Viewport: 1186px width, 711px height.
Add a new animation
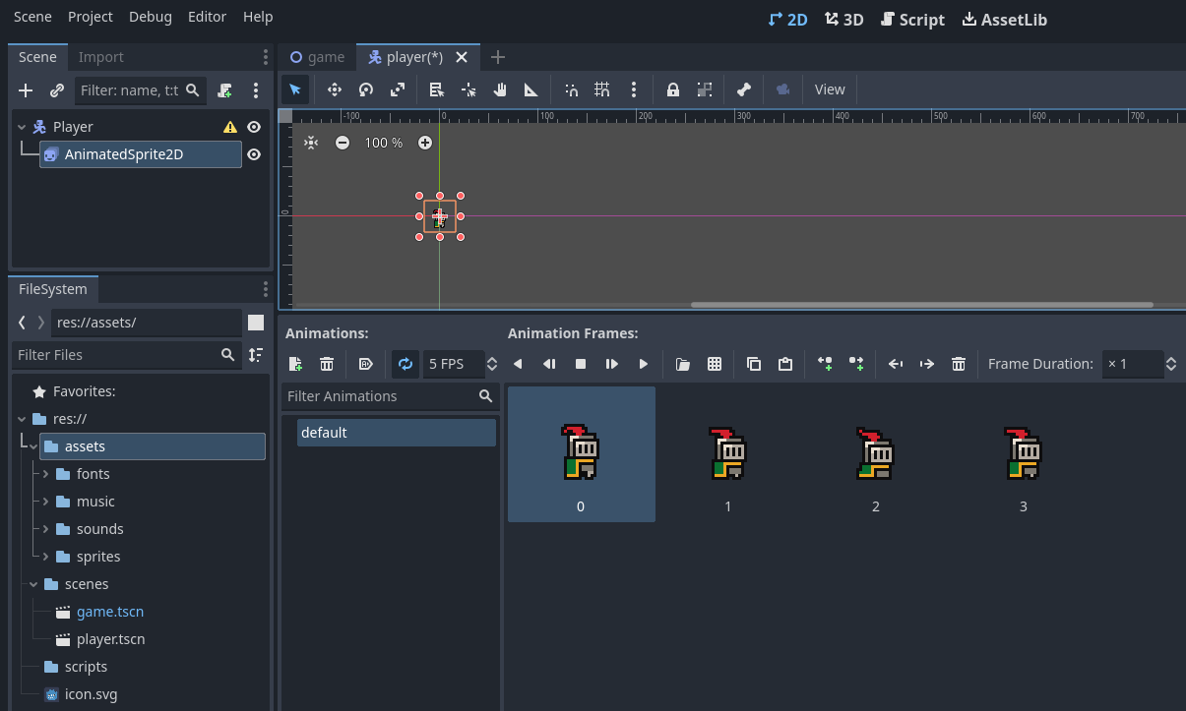click(x=295, y=364)
